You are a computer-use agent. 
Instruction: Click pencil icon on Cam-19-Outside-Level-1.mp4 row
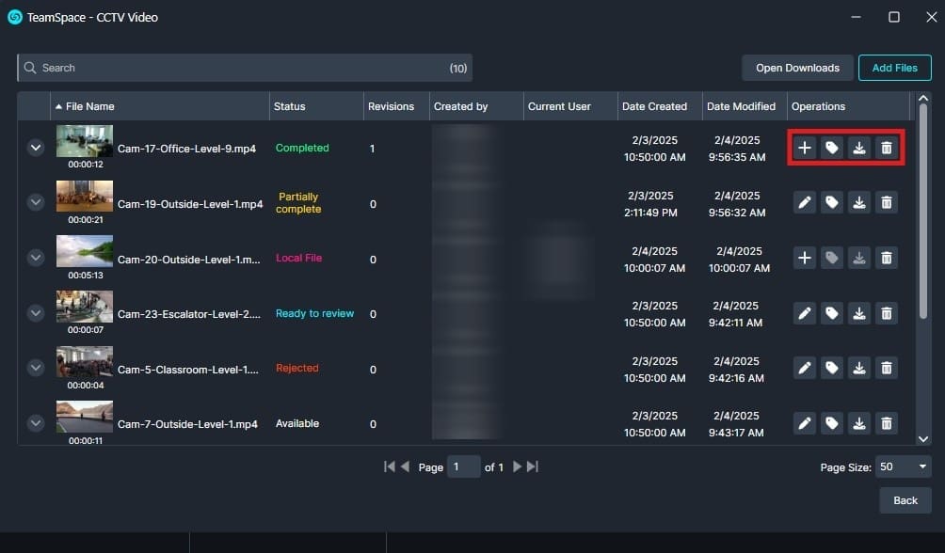coord(805,203)
